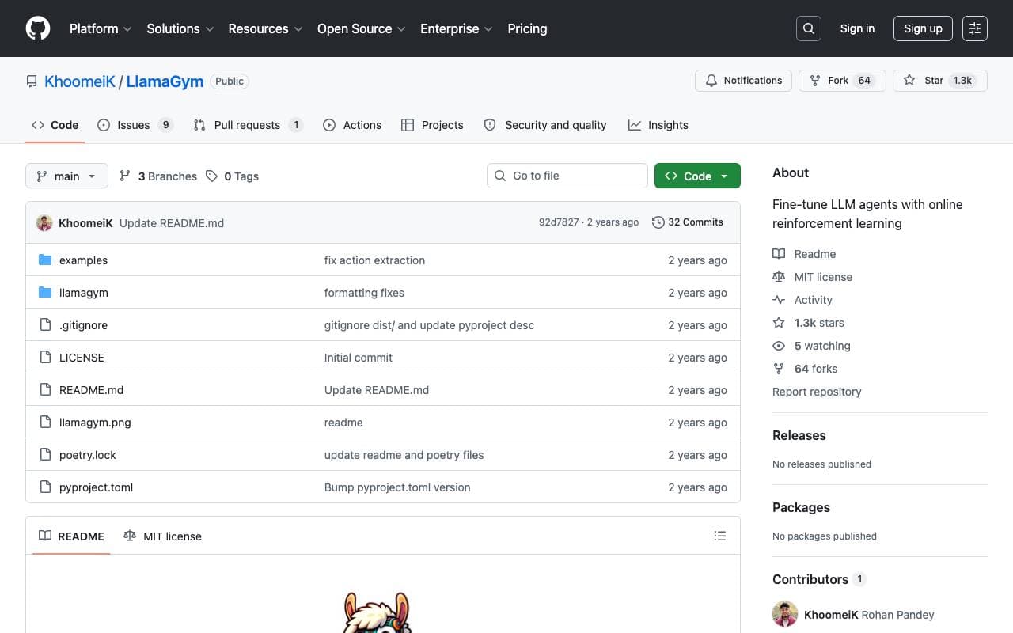1013x633 pixels.
Task: Select the Code tab
Action: 55,125
